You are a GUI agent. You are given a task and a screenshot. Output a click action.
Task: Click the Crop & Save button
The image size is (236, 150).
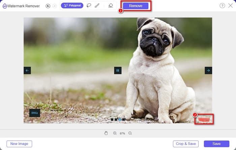pyautogui.click(x=186, y=144)
